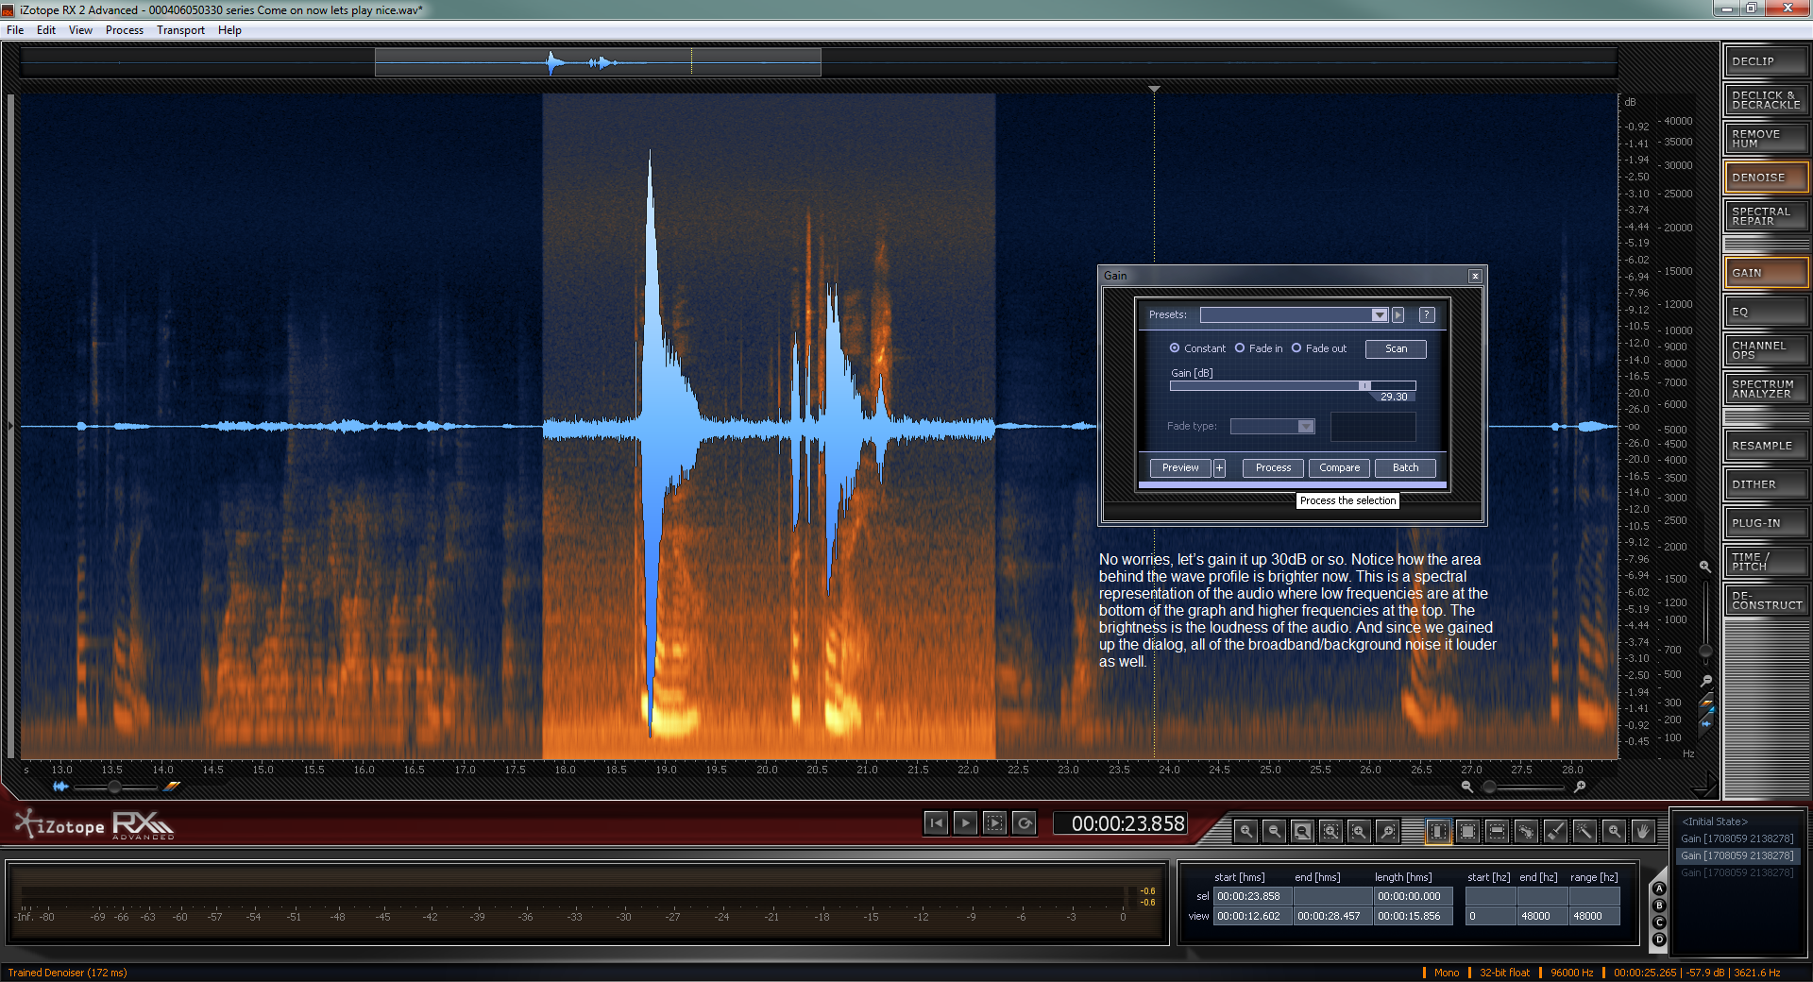The image size is (1813, 982).
Task: Click the horizontal time zoom slider handle
Action: click(x=1489, y=787)
